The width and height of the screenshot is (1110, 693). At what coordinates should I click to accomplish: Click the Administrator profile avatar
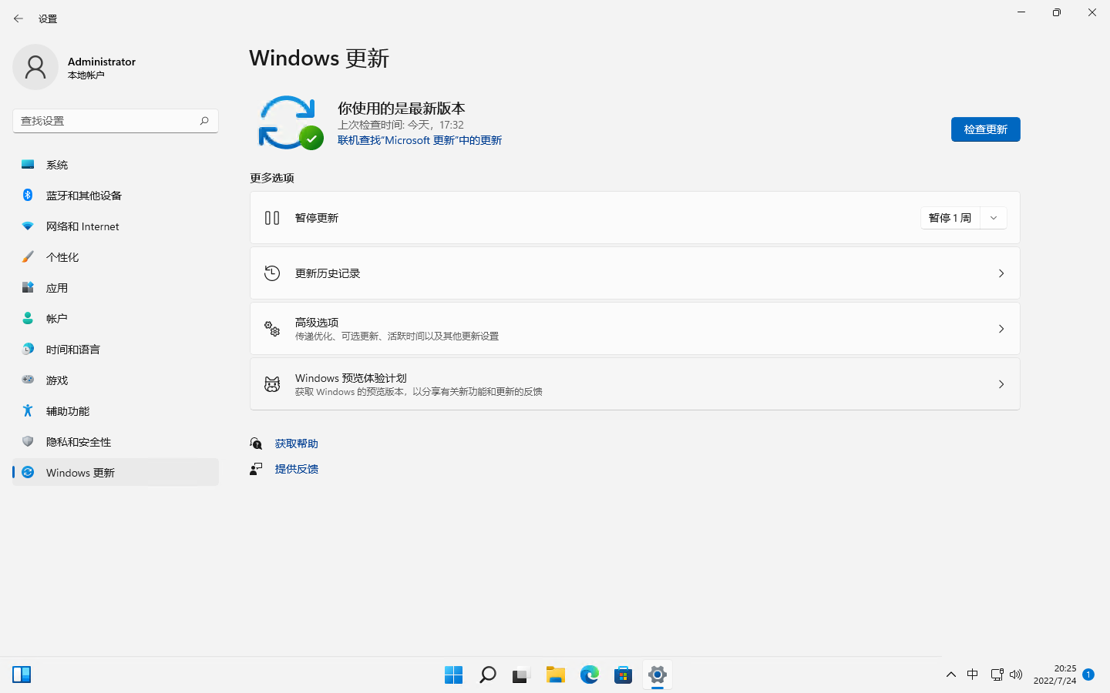click(x=35, y=67)
